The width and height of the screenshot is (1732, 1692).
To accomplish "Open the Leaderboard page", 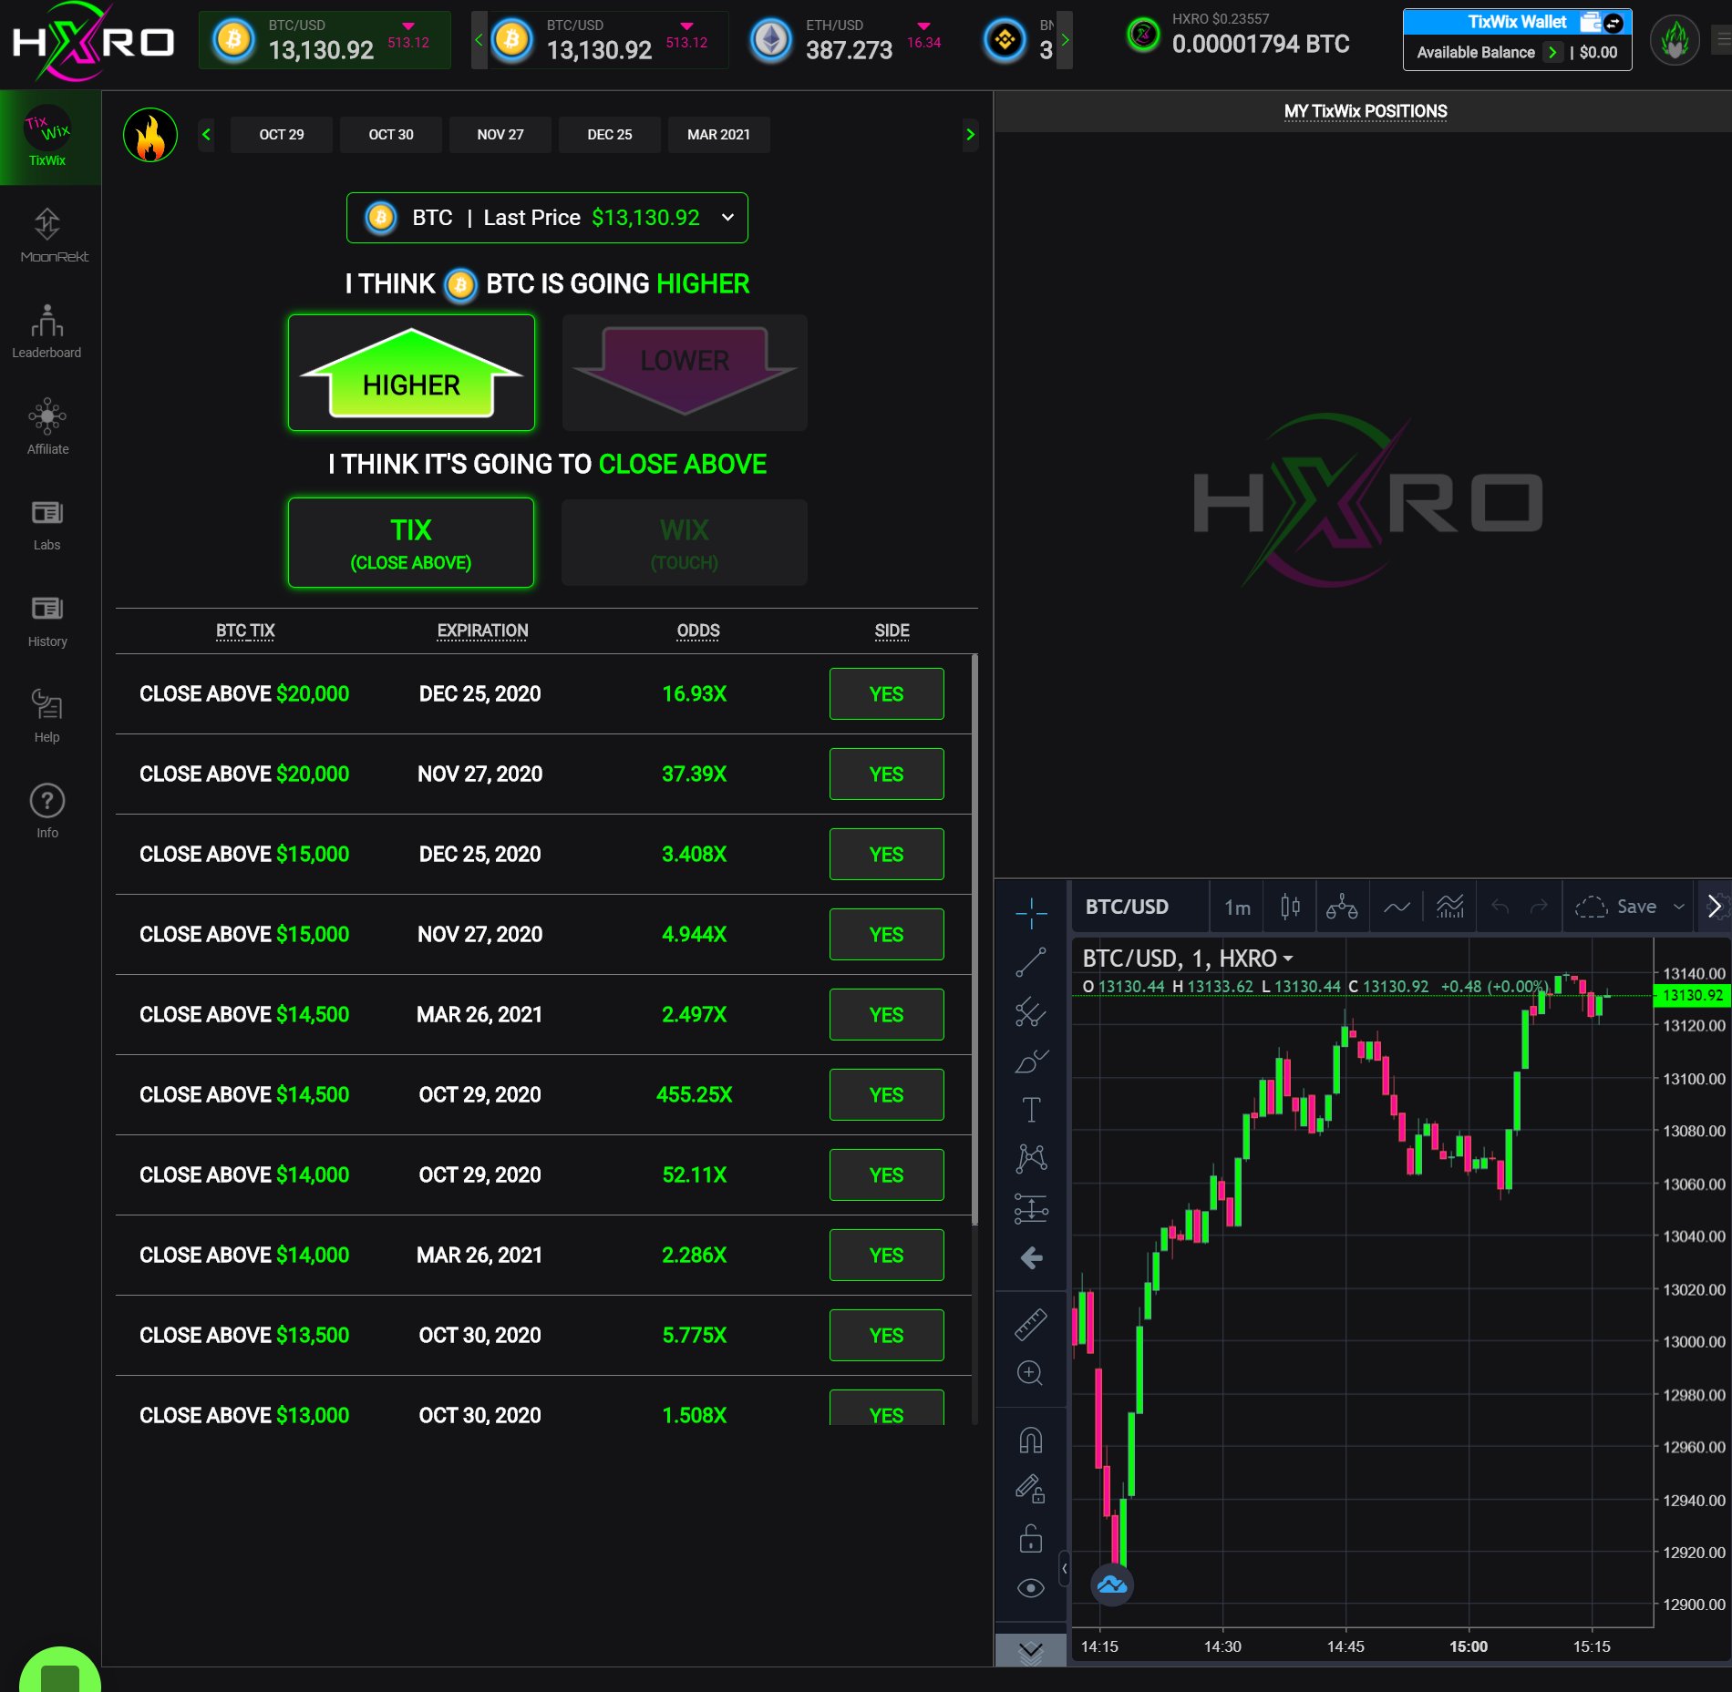I will pyautogui.click(x=47, y=332).
